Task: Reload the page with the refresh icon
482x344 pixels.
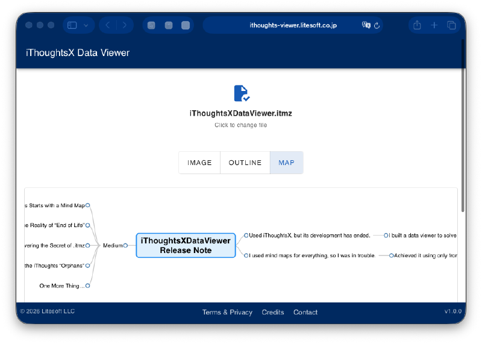Action: click(x=377, y=25)
